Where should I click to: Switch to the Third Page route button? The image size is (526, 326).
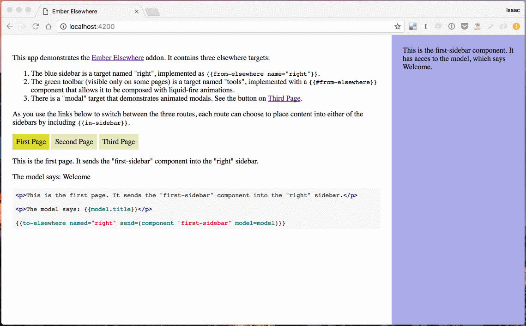click(x=119, y=142)
